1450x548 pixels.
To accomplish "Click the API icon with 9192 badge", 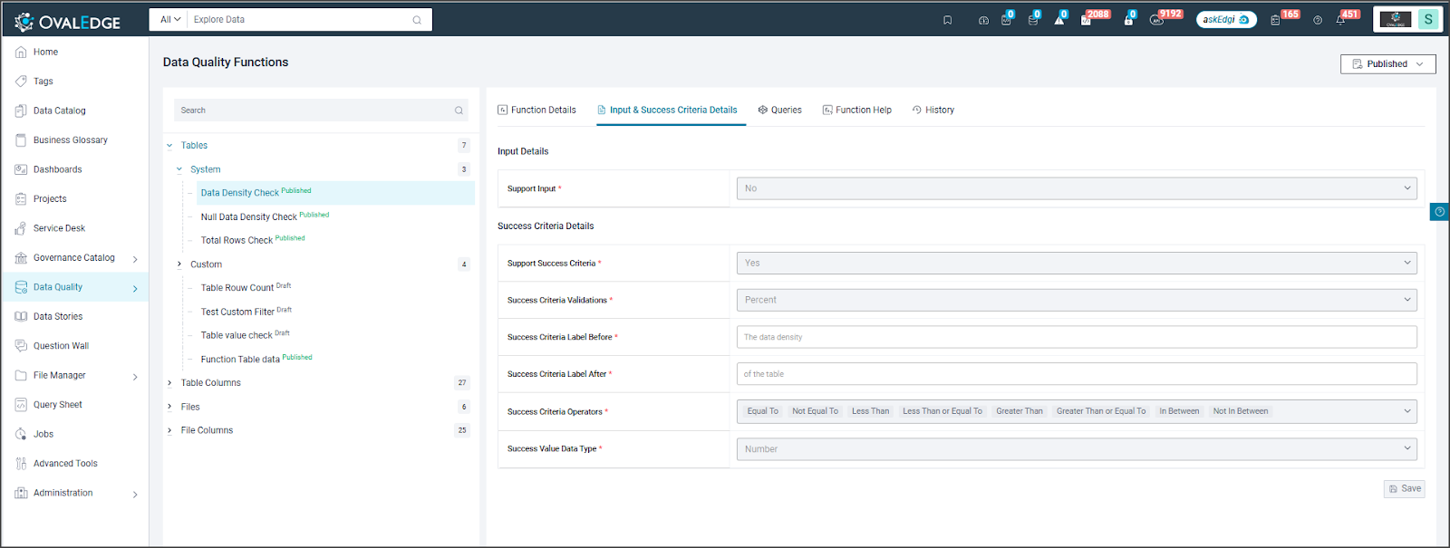I will tap(1156, 20).
